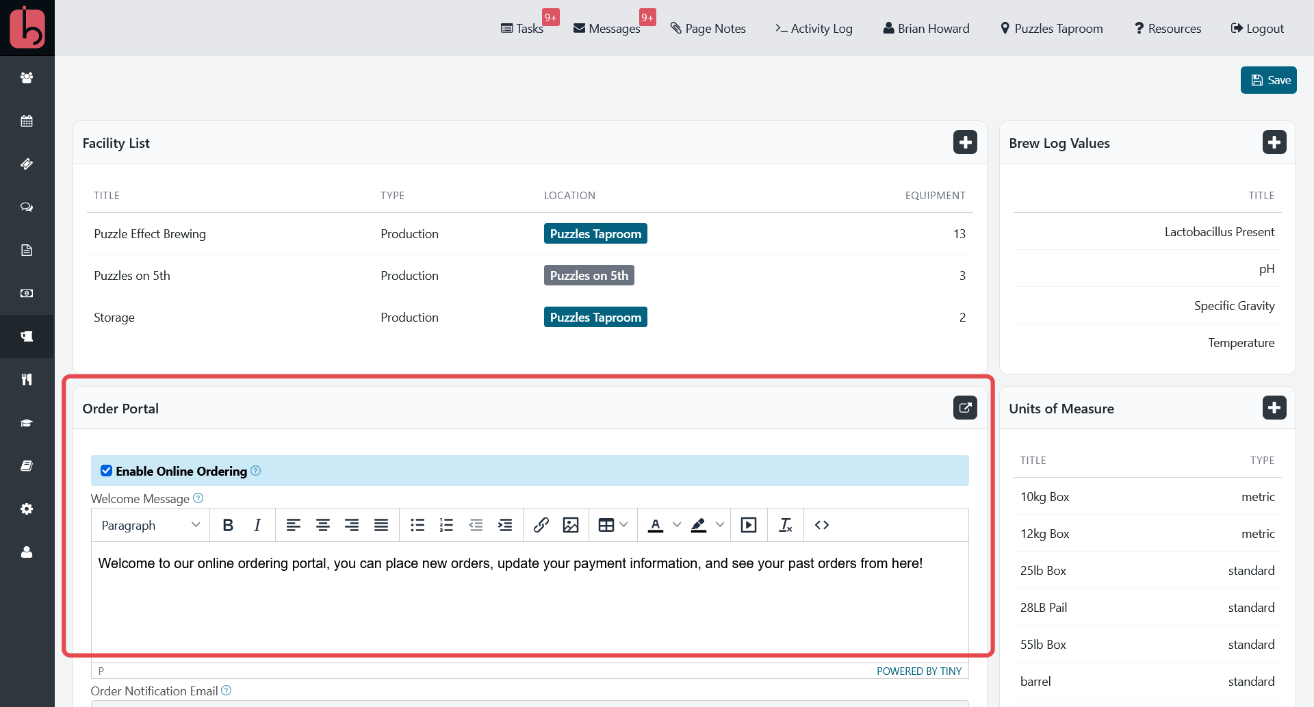Open the single user sidebar icon

coord(27,552)
